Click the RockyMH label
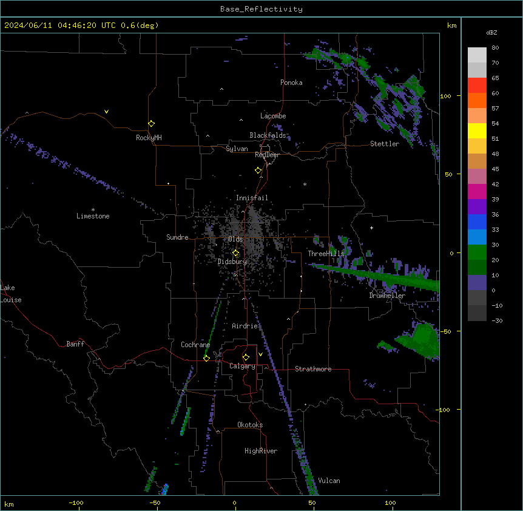This screenshot has width=523, height=511. [x=149, y=138]
